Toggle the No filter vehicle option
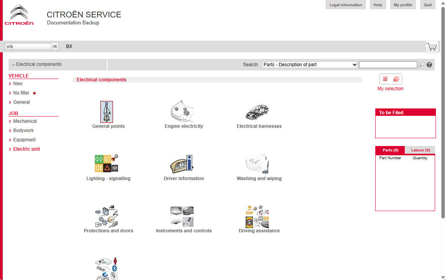The width and height of the screenshot is (446, 280). [x=21, y=93]
